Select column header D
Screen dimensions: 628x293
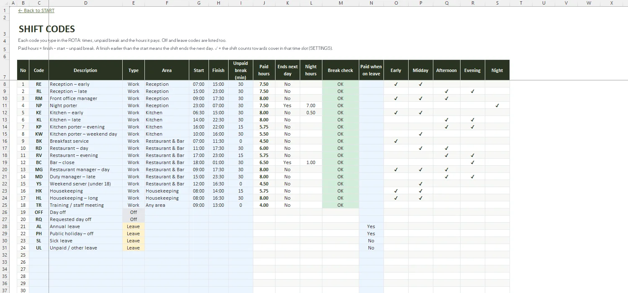pyautogui.click(x=86, y=3)
